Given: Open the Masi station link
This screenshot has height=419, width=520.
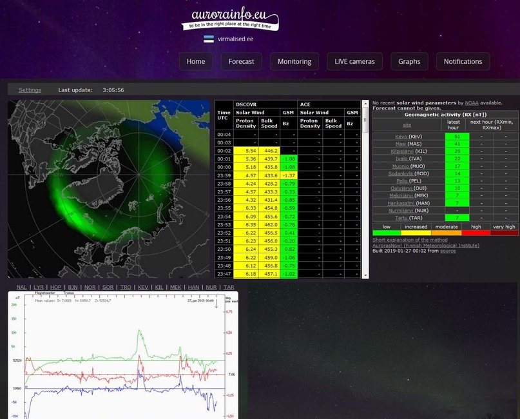Looking at the screenshot, I should (x=401, y=144).
